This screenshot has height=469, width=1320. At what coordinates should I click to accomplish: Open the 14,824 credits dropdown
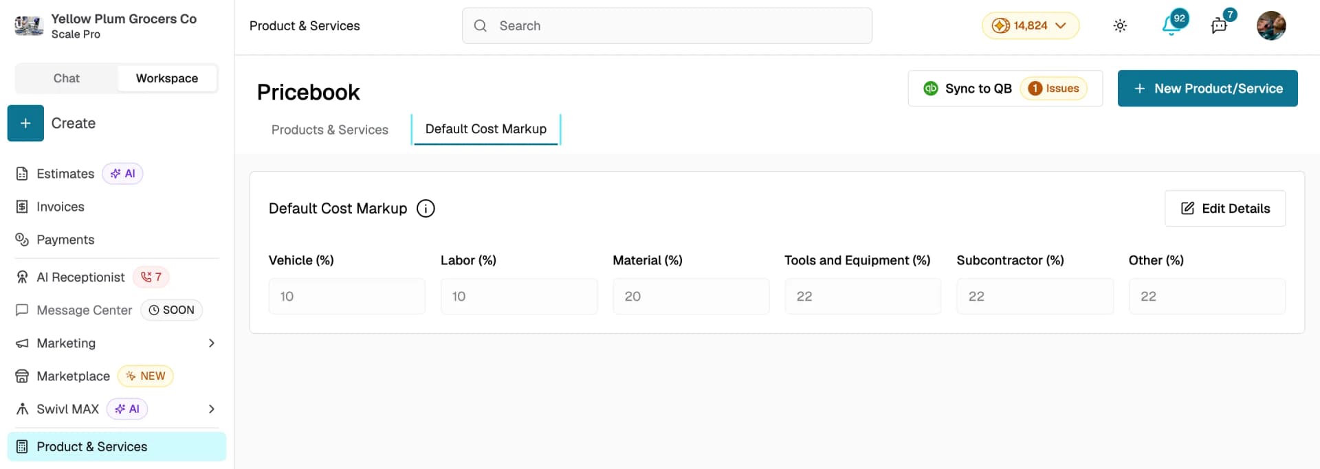click(x=1031, y=26)
